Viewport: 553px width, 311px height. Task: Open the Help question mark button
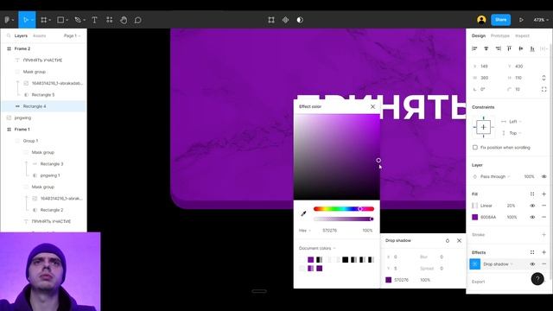pyautogui.click(x=537, y=279)
